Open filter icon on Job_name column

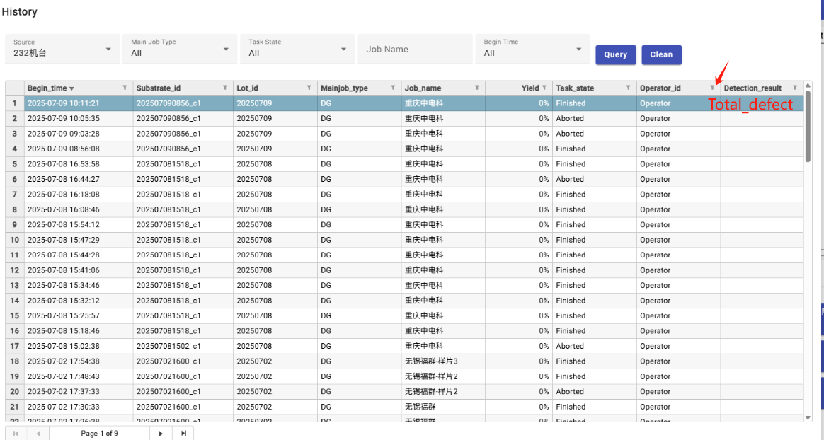477,88
